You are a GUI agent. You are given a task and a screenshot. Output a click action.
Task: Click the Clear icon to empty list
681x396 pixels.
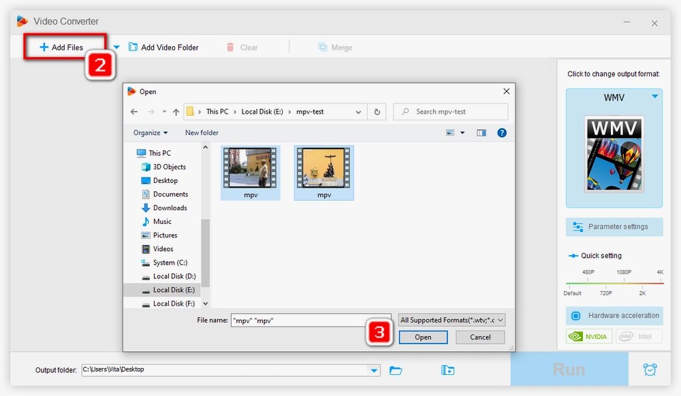point(231,47)
